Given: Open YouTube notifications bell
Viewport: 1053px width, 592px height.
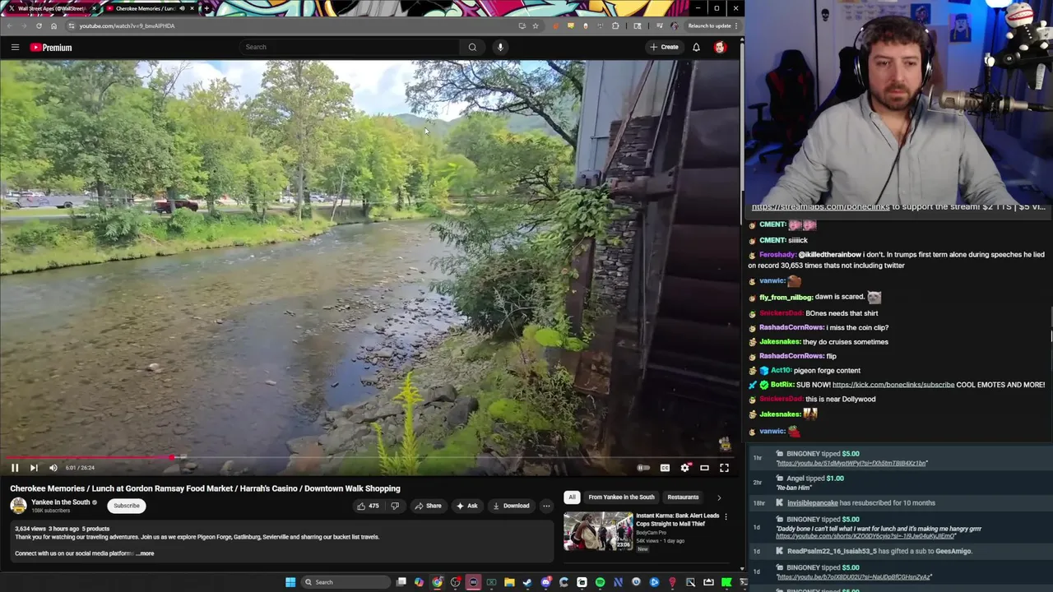Looking at the screenshot, I should [696, 47].
